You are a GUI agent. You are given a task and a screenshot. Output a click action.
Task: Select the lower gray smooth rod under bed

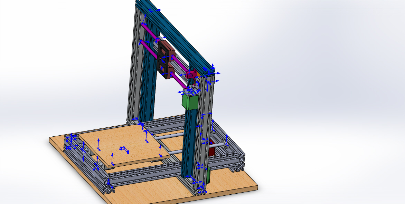(x=176, y=153)
